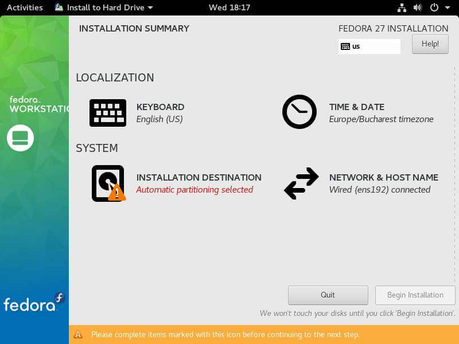Open the Install to Hard Drive app menu
Screen dimensions: 459x344
[104, 7]
